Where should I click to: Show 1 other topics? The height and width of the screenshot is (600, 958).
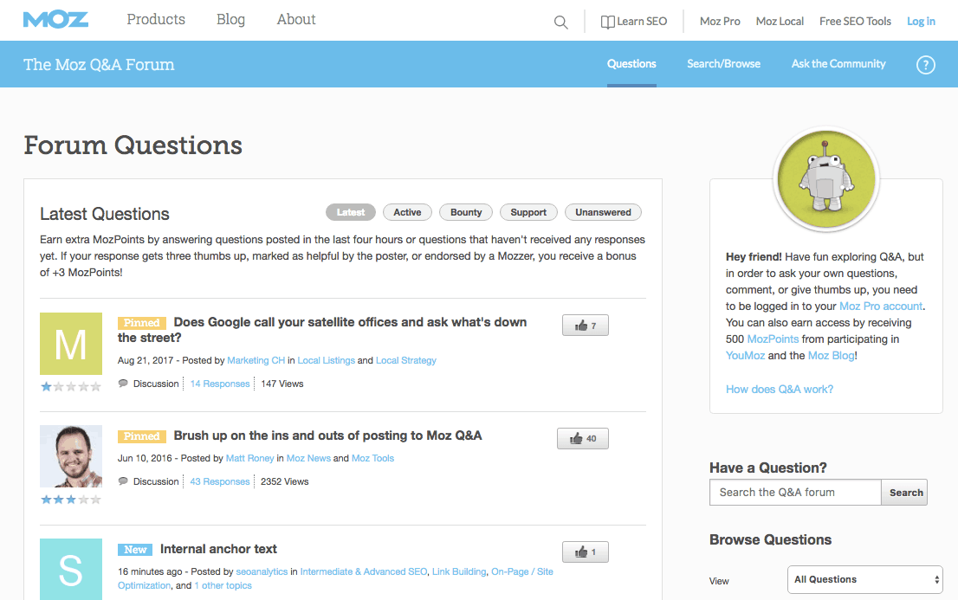223,585
